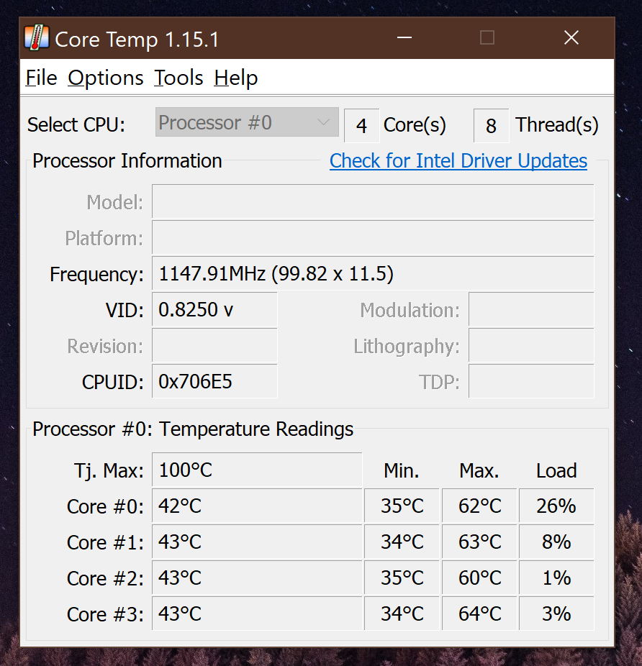Click the CPUID field 0x706E5
Viewport: 642px width, 666px height.
[x=214, y=381]
